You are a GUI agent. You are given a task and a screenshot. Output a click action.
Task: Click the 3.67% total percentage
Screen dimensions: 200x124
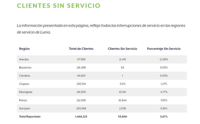click(164, 117)
